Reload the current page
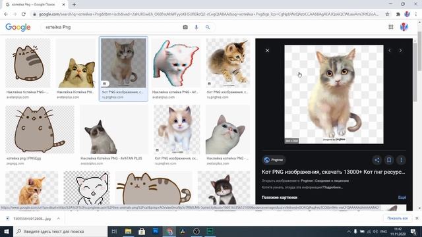The width and height of the screenshot is (422, 237). pyautogui.click(x=24, y=14)
